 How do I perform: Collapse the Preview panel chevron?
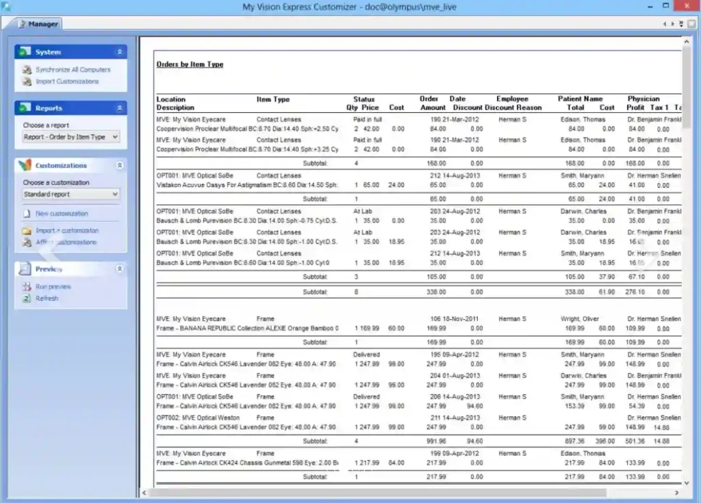click(119, 269)
